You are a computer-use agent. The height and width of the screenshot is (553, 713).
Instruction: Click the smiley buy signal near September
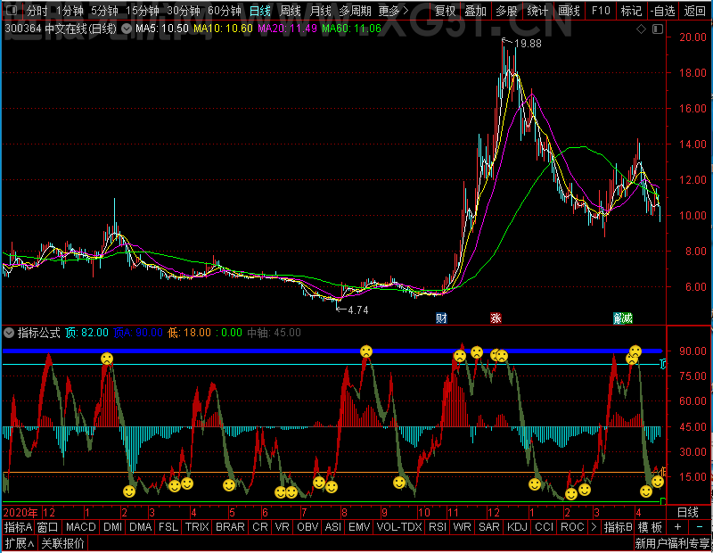click(x=399, y=483)
